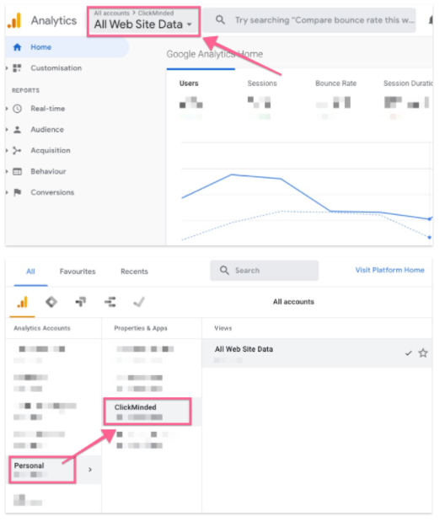Expand the Audience section arrow
Screen dimensions: 445x522
pyautogui.click(x=7, y=130)
